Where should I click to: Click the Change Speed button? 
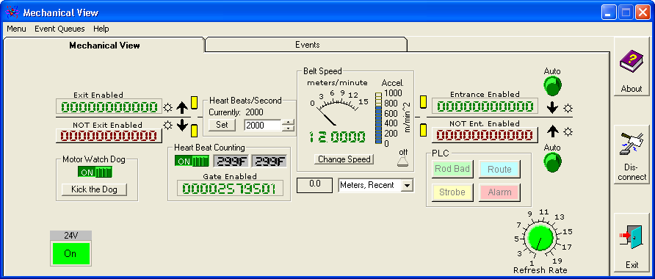344,159
